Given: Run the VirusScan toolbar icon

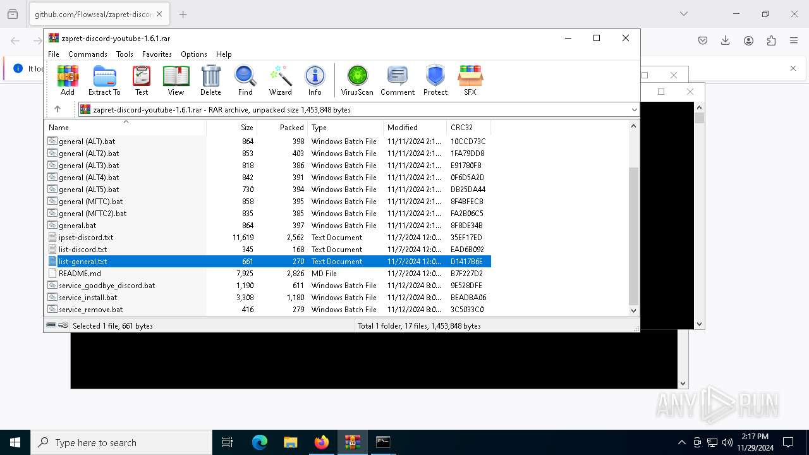Looking at the screenshot, I should 357,80.
